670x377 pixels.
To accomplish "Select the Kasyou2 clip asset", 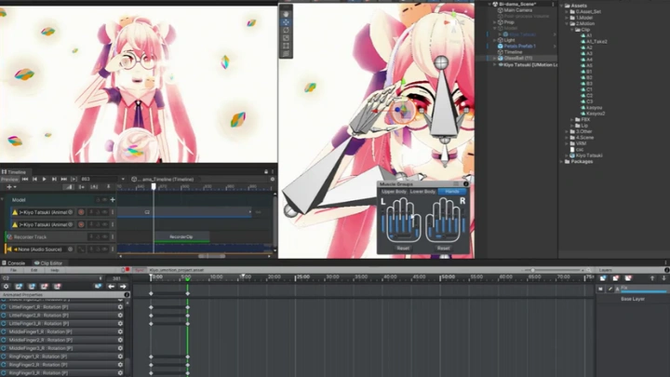I will coord(592,114).
